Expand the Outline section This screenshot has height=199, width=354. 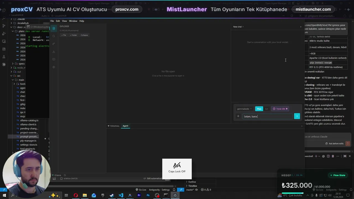click(192, 182)
